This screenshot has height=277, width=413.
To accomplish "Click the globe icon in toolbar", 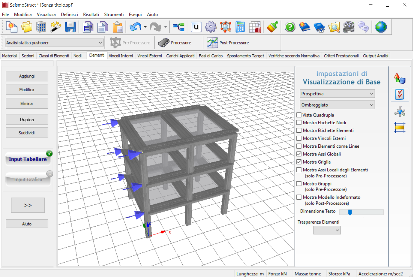I will [381, 27].
